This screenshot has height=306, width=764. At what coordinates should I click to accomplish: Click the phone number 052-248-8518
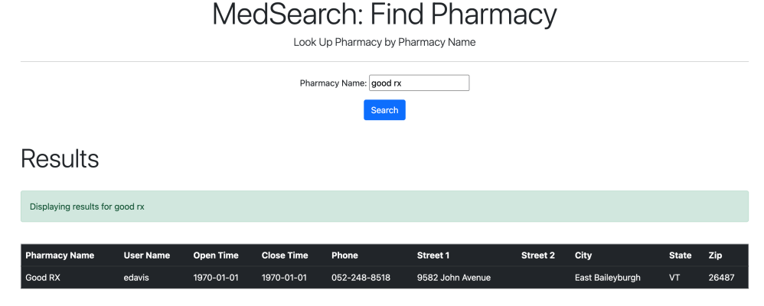(361, 278)
